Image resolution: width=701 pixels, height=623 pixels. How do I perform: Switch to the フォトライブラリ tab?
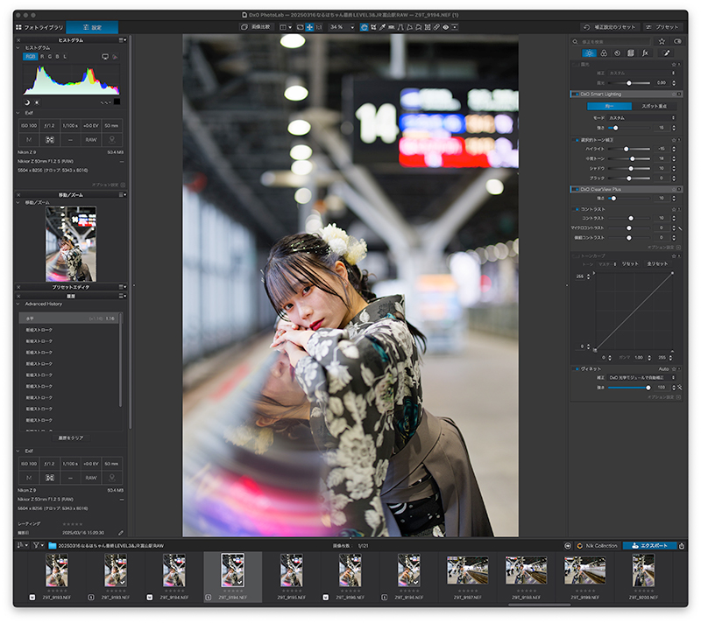(x=39, y=27)
